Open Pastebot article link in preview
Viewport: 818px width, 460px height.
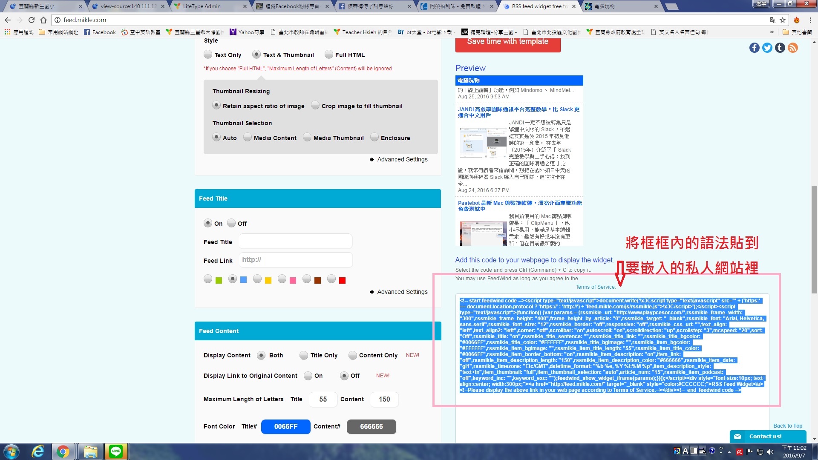520,206
